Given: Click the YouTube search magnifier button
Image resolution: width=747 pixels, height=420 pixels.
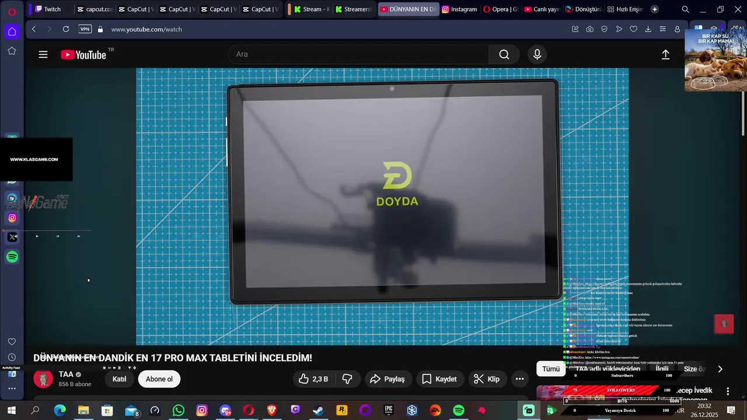Looking at the screenshot, I should (504, 54).
